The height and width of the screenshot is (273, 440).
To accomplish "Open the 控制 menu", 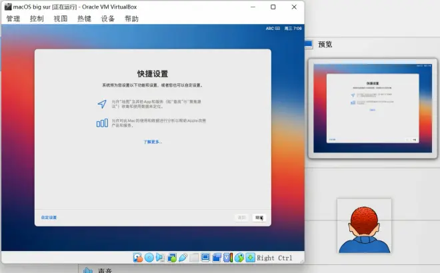I will coord(37,19).
